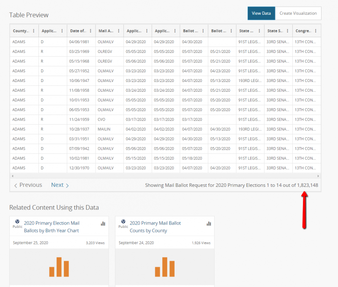Click left arrow of table horizontal scrollbar

pos(13,176)
